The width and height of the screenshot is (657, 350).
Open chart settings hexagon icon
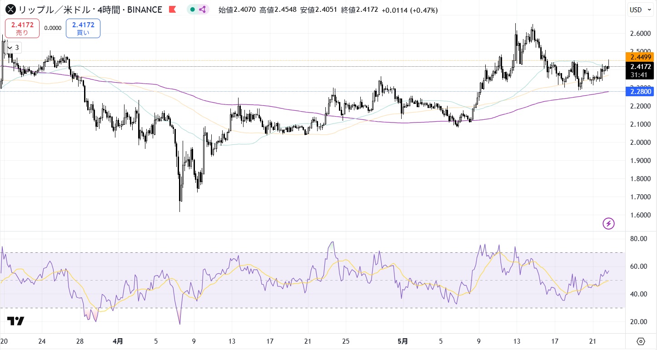641,341
